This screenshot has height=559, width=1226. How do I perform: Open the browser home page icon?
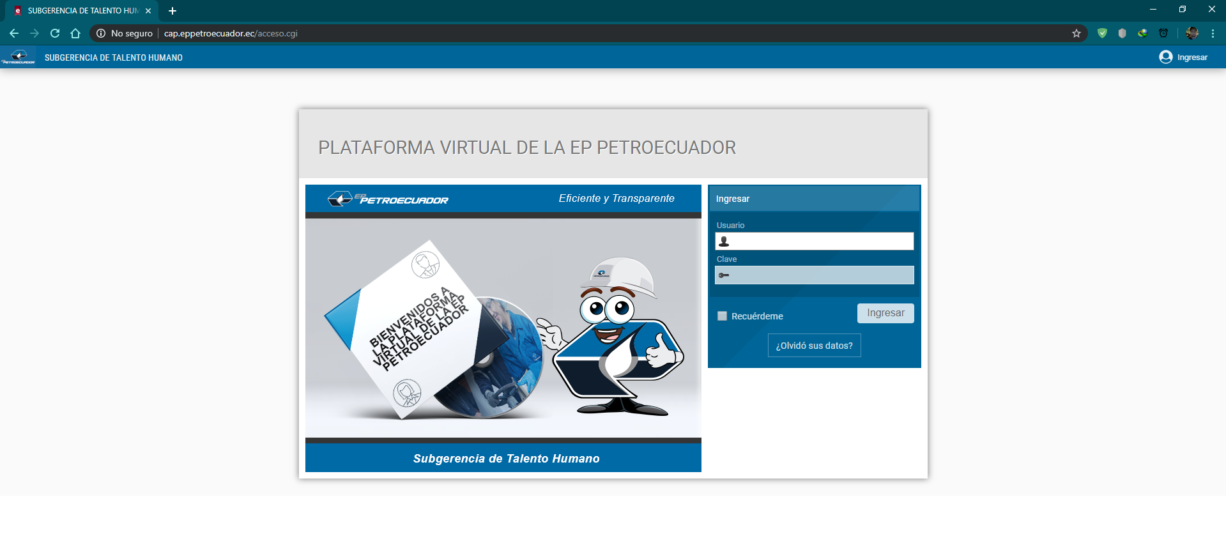point(75,33)
